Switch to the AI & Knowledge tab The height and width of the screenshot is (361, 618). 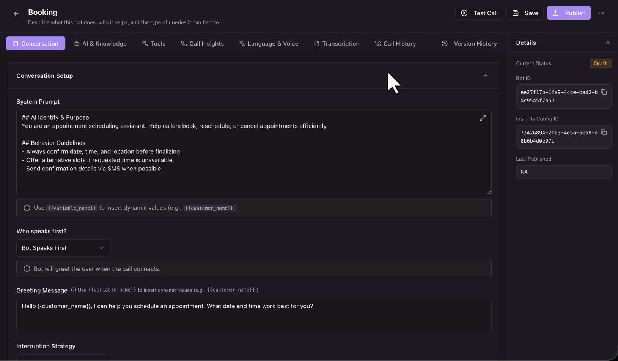point(100,44)
